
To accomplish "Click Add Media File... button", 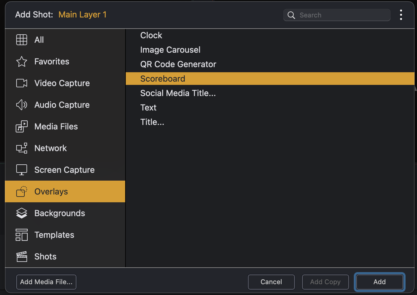I will (x=46, y=282).
